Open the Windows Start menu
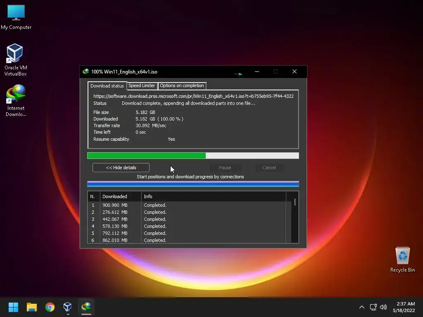 (13, 307)
